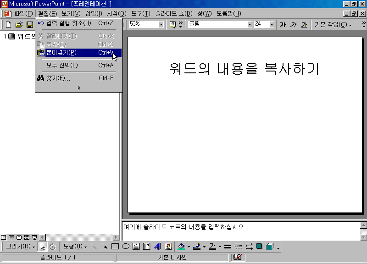This screenshot has width=367, height=264.
Task: Click the Save diskette icon
Action: click(x=30, y=25)
